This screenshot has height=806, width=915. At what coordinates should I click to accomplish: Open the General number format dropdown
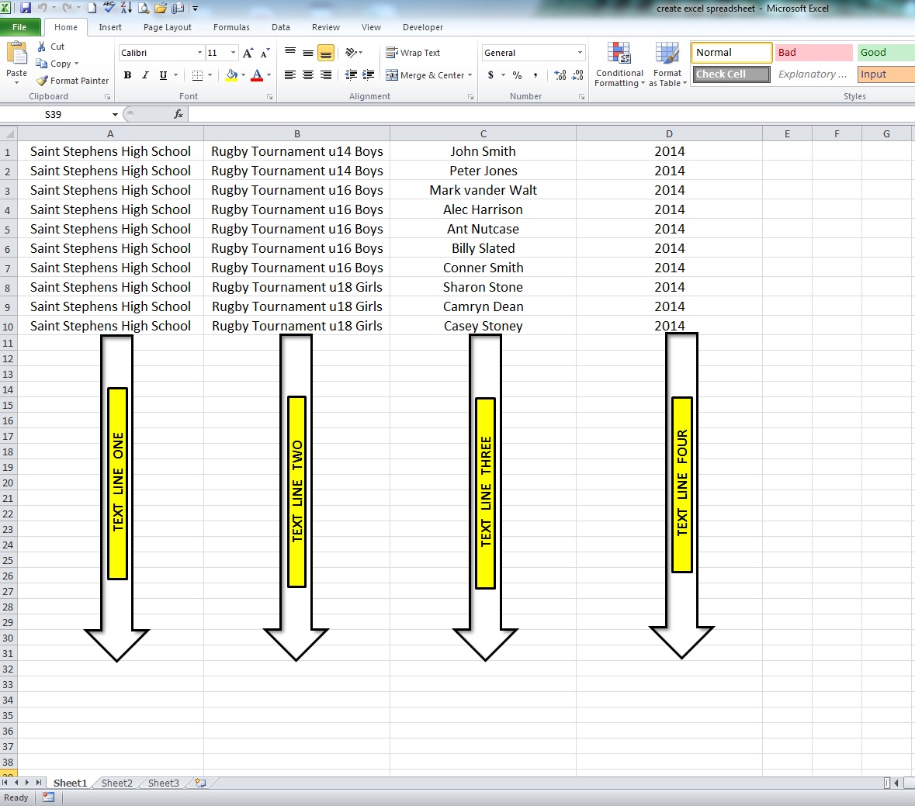tap(532, 52)
